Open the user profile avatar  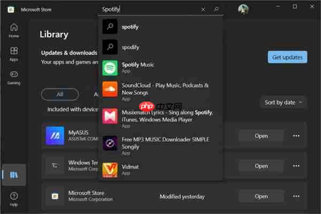(243, 10)
